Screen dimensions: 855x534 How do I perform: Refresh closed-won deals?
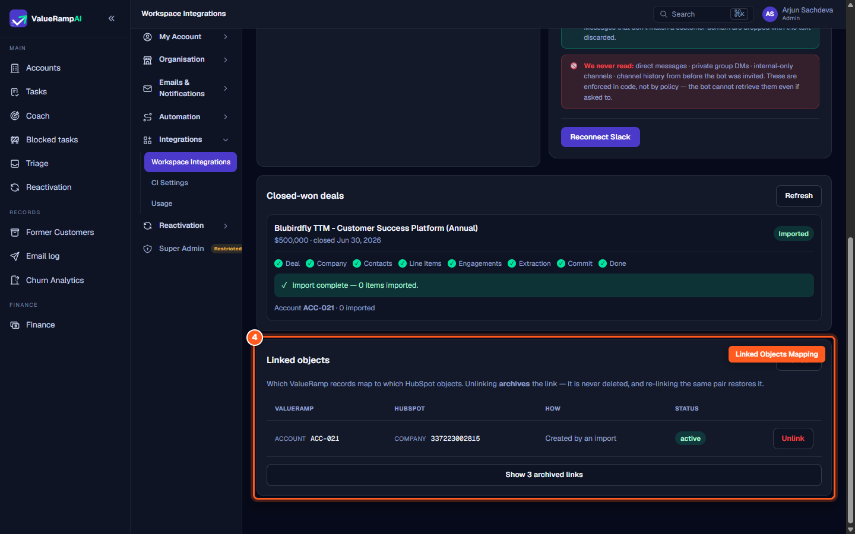pos(799,196)
